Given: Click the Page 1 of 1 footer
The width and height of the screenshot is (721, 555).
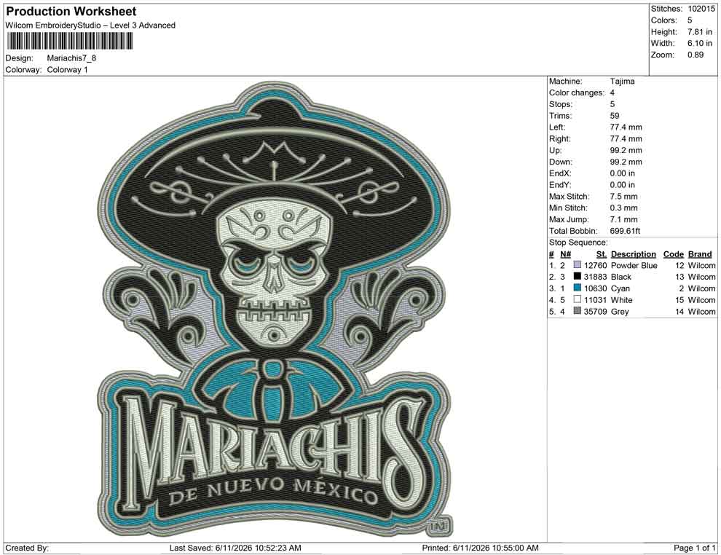Looking at the screenshot, I should pyautogui.click(x=694, y=548).
